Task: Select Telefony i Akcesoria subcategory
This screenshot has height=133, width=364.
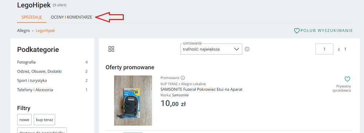Action: (35, 90)
